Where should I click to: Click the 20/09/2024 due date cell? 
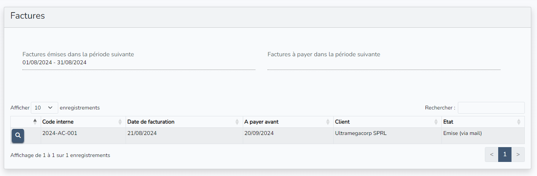pos(259,133)
